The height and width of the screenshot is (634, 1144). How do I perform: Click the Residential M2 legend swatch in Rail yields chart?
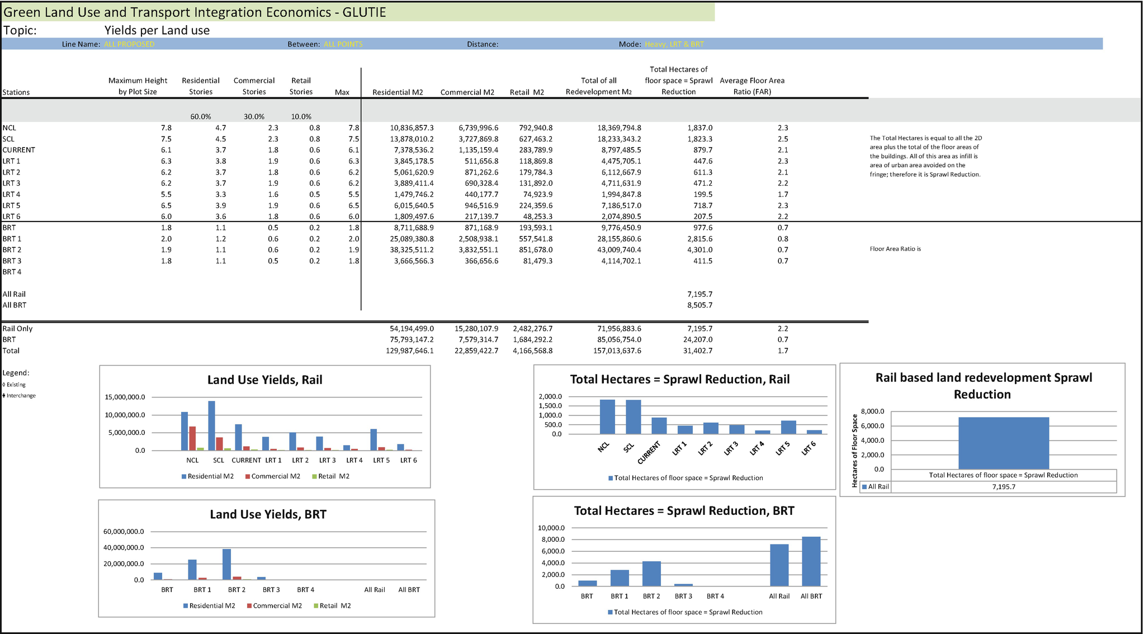[x=184, y=476]
